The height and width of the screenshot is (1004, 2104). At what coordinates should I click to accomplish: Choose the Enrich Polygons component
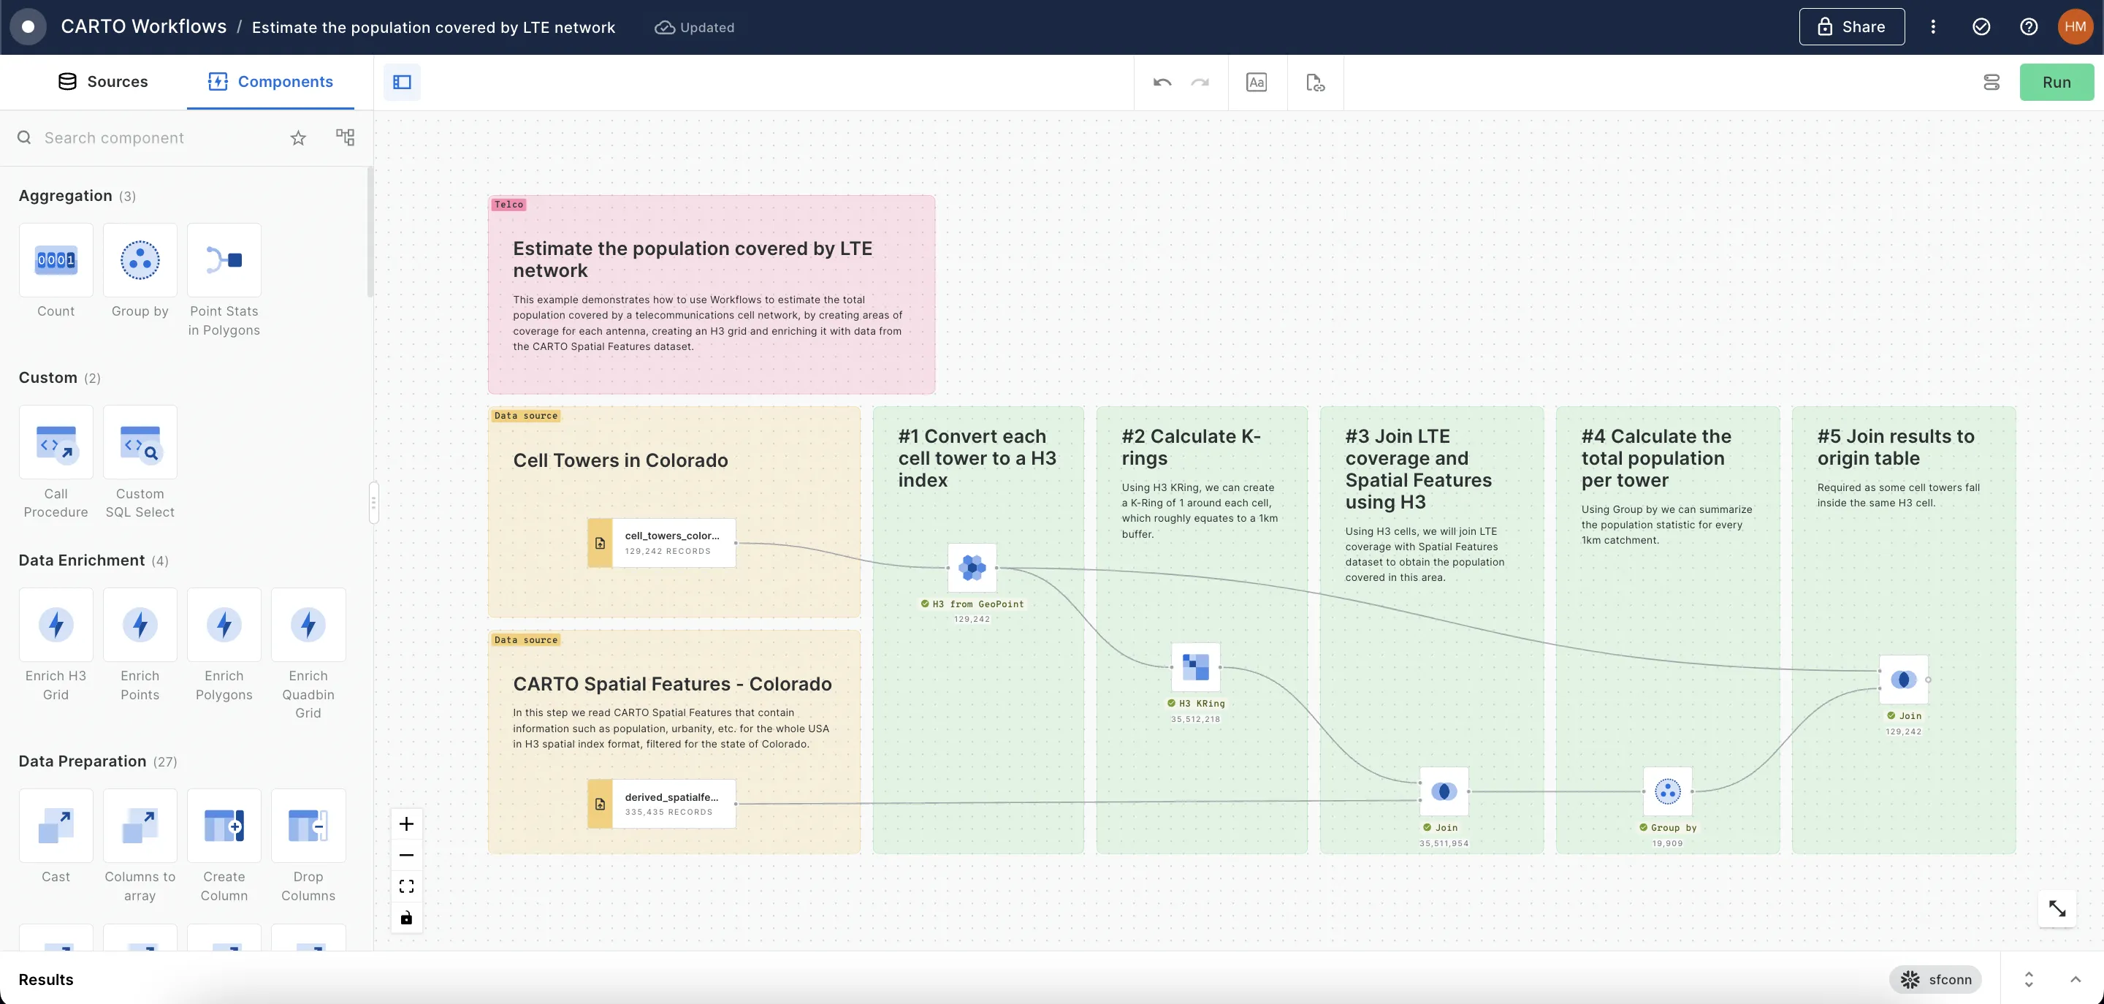coord(224,624)
